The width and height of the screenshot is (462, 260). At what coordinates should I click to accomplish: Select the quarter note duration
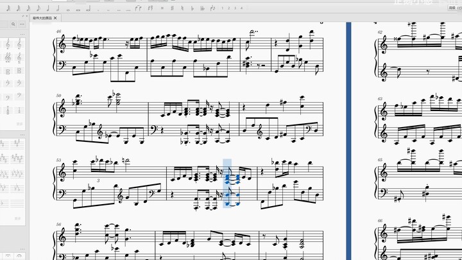pos(48,8)
